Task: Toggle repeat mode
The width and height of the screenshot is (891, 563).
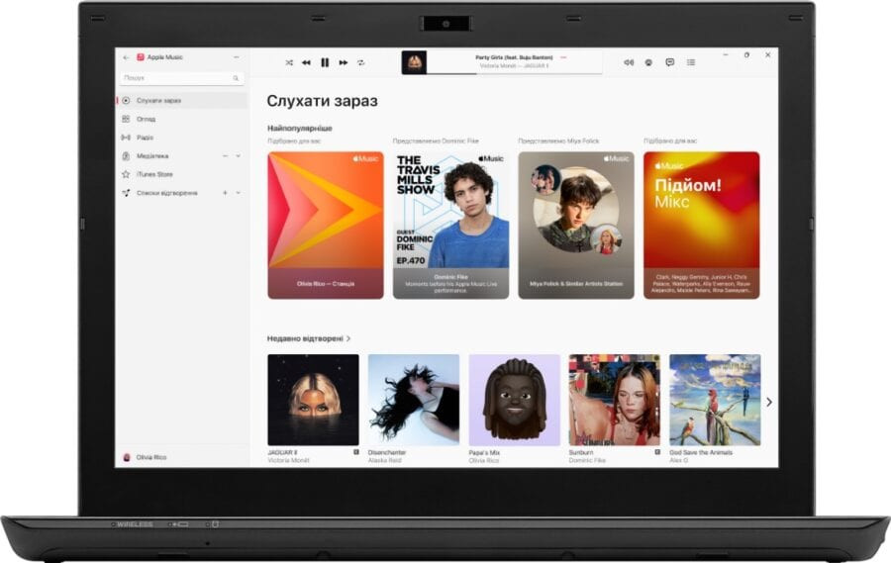Action: click(x=360, y=62)
